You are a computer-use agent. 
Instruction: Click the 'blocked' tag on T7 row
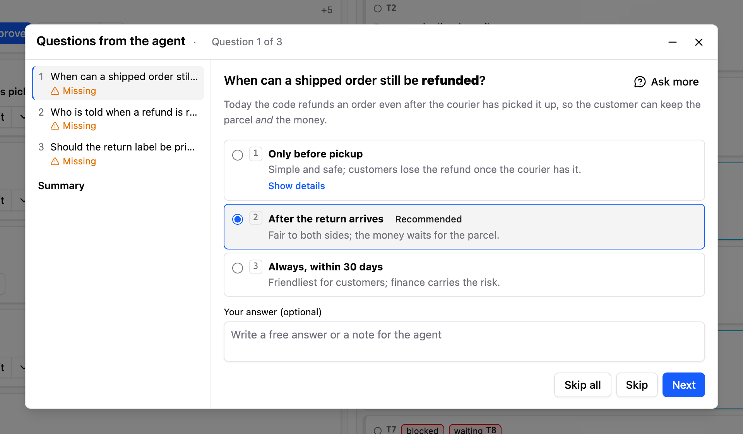[x=422, y=430]
